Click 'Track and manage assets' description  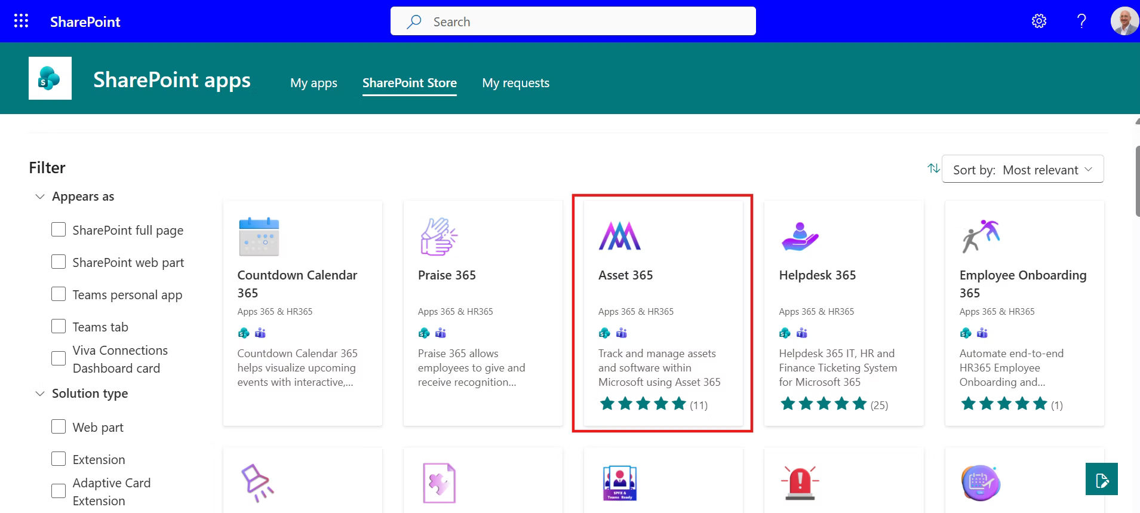click(659, 368)
